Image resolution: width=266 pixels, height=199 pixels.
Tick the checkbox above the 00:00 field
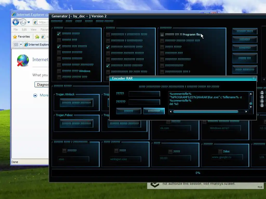pyautogui.click(x=170, y=152)
